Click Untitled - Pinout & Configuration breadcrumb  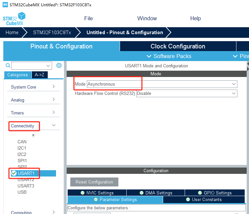125,33
